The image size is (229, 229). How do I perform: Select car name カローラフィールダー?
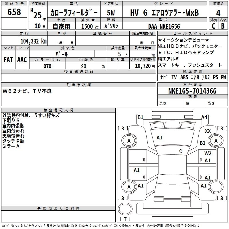74,13
